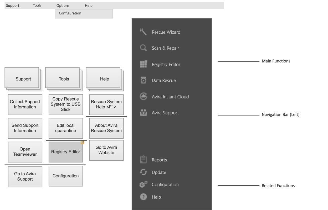This screenshot has width=328, height=210.
Task: Open the Help menu in menu bar
Action: [x=89, y=6]
